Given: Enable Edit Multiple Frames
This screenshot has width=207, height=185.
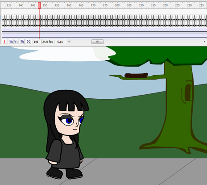Looking at the screenshot, I should click(x=22, y=42).
